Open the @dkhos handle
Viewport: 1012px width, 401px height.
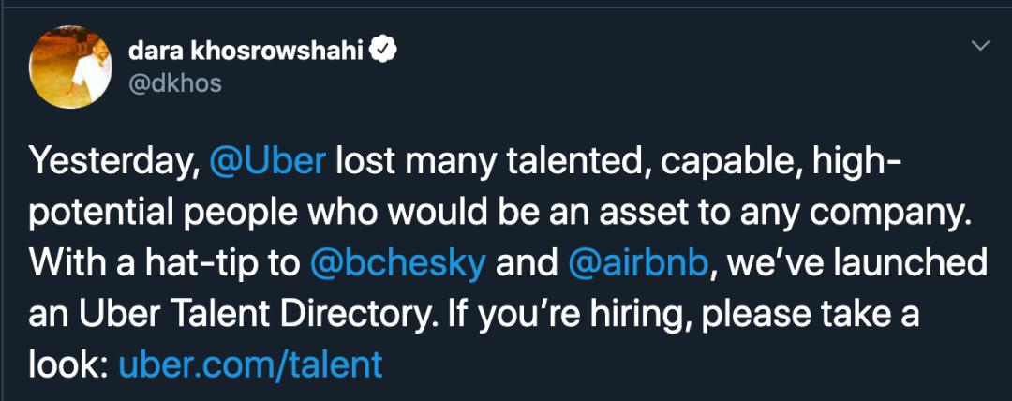[174, 82]
